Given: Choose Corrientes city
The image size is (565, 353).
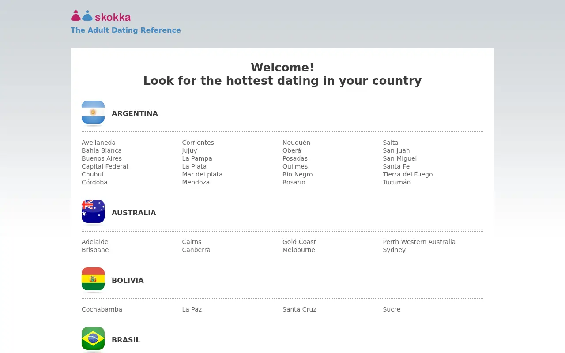Looking at the screenshot, I should [x=198, y=143].
